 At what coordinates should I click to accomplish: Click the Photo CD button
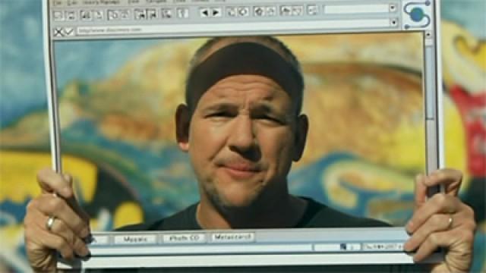(x=184, y=238)
